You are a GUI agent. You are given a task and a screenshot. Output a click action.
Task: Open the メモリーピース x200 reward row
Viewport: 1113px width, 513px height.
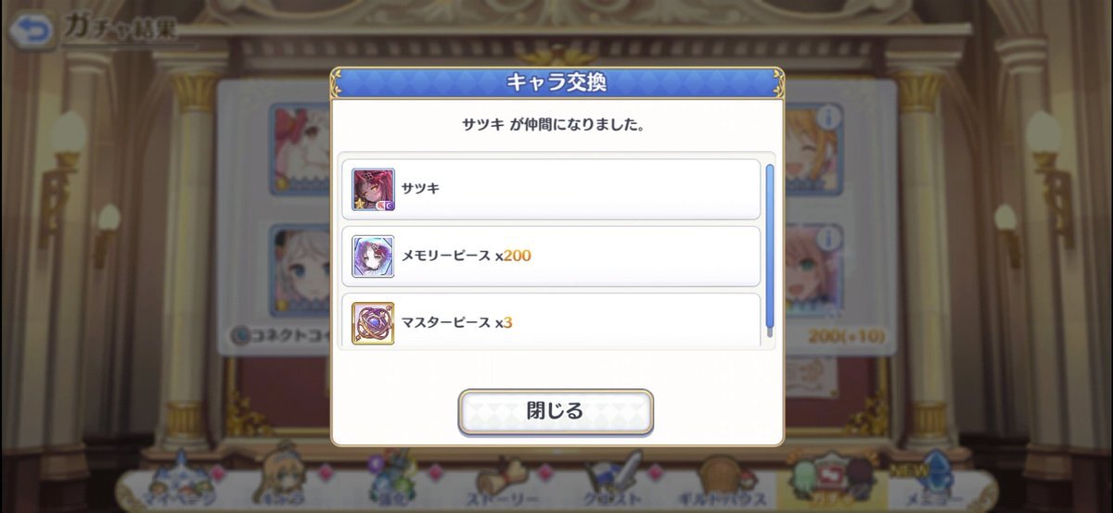[551, 256]
